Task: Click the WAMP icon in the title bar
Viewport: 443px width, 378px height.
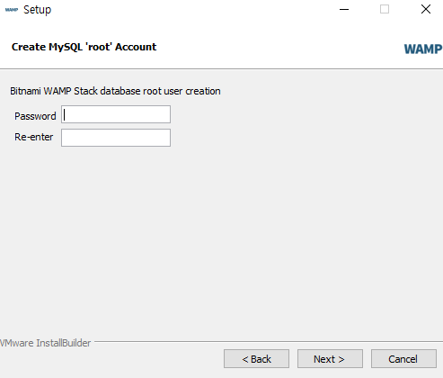Action: coord(12,10)
